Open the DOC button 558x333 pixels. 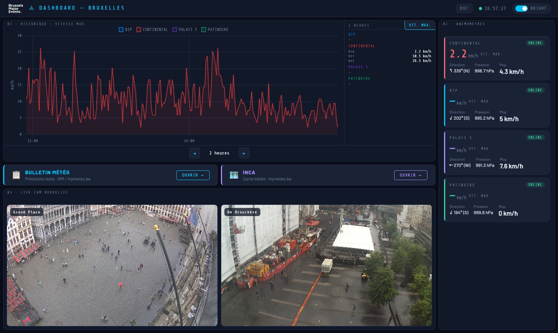pyautogui.click(x=464, y=8)
